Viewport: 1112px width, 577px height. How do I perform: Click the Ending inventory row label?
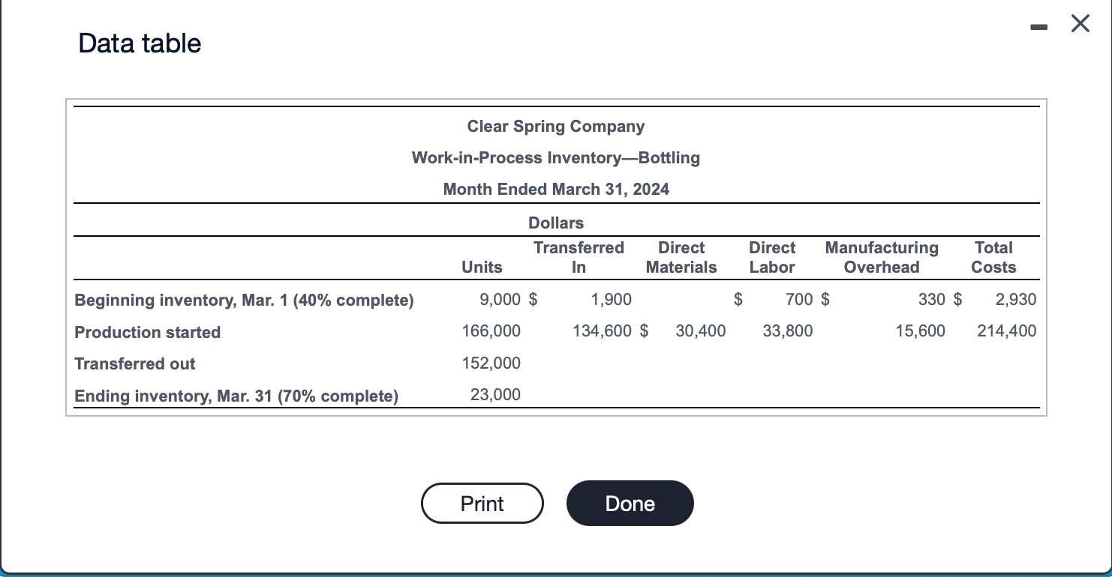(x=236, y=396)
